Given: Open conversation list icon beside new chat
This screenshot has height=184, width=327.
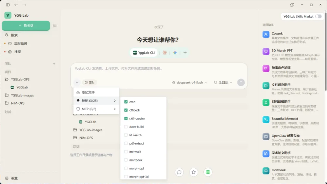Looking at the screenshot, I should (x=55, y=26).
